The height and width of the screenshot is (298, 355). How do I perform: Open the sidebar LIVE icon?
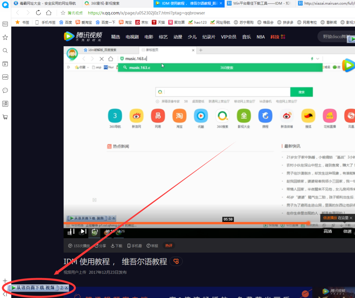click(x=5, y=77)
